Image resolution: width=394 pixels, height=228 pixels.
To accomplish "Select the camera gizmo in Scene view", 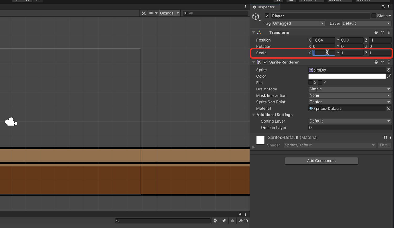I will coord(11,122).
